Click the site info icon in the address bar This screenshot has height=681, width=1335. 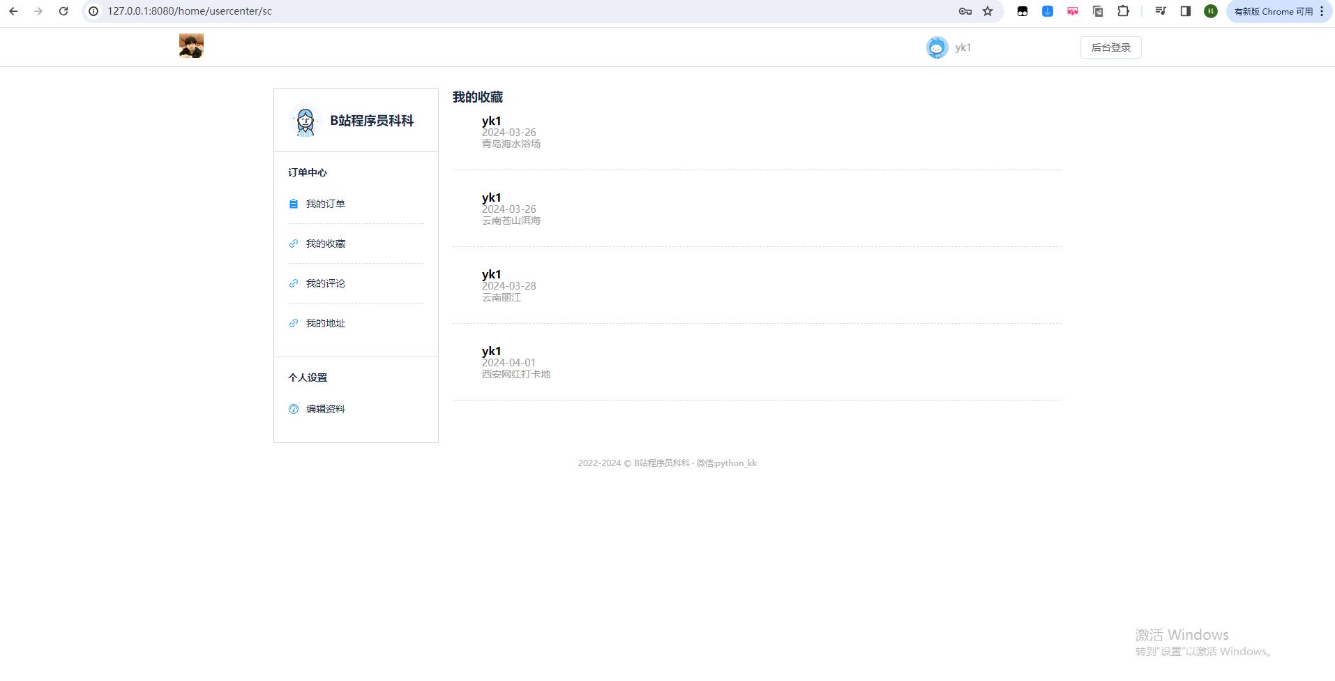[x=93, y=11]
